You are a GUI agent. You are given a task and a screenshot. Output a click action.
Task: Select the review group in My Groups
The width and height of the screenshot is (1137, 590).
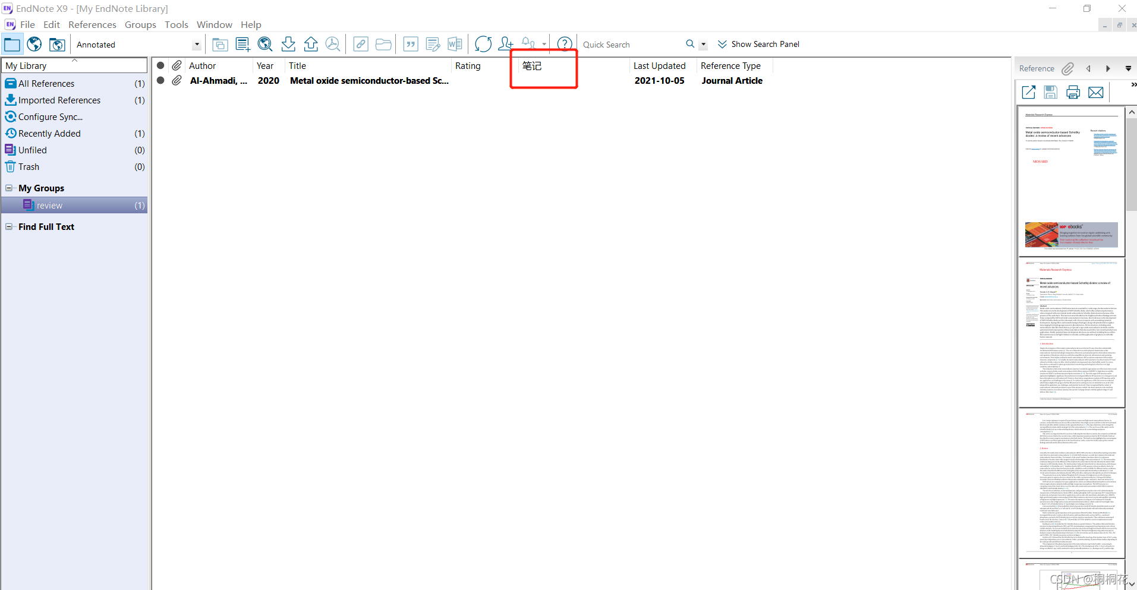tap(50, 205)
